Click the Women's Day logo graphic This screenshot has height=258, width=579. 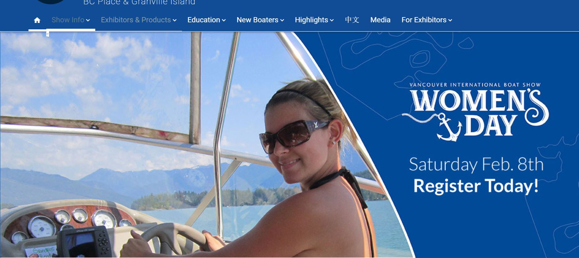coord(475,112)
